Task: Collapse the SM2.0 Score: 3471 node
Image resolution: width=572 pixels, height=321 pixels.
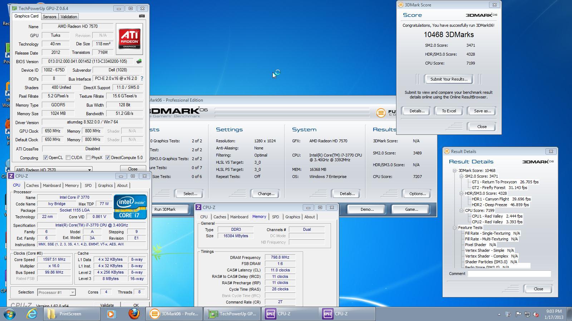Action: (x=462, y=176)
